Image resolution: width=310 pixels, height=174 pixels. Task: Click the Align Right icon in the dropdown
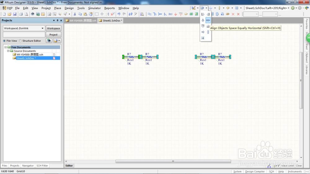click(x=208, y=14)
